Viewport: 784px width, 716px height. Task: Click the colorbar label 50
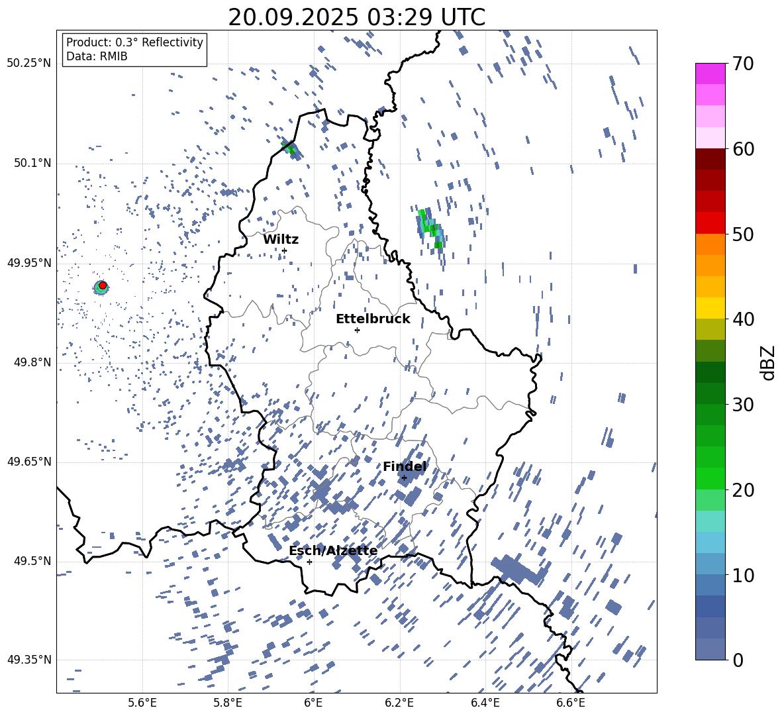tap(743, 234)
